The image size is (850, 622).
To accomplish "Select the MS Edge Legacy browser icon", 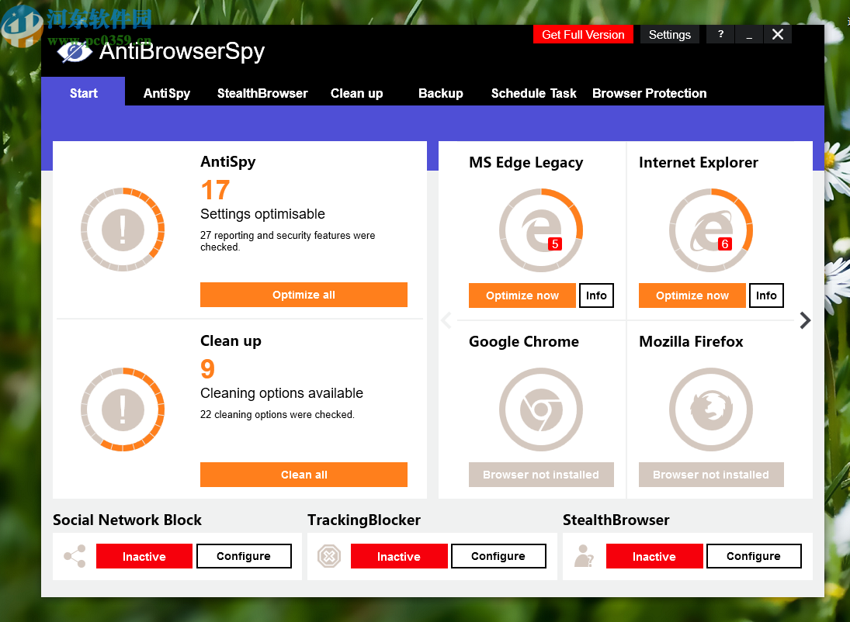I will 541,230.
